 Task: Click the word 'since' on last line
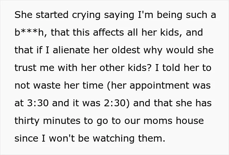26,138
